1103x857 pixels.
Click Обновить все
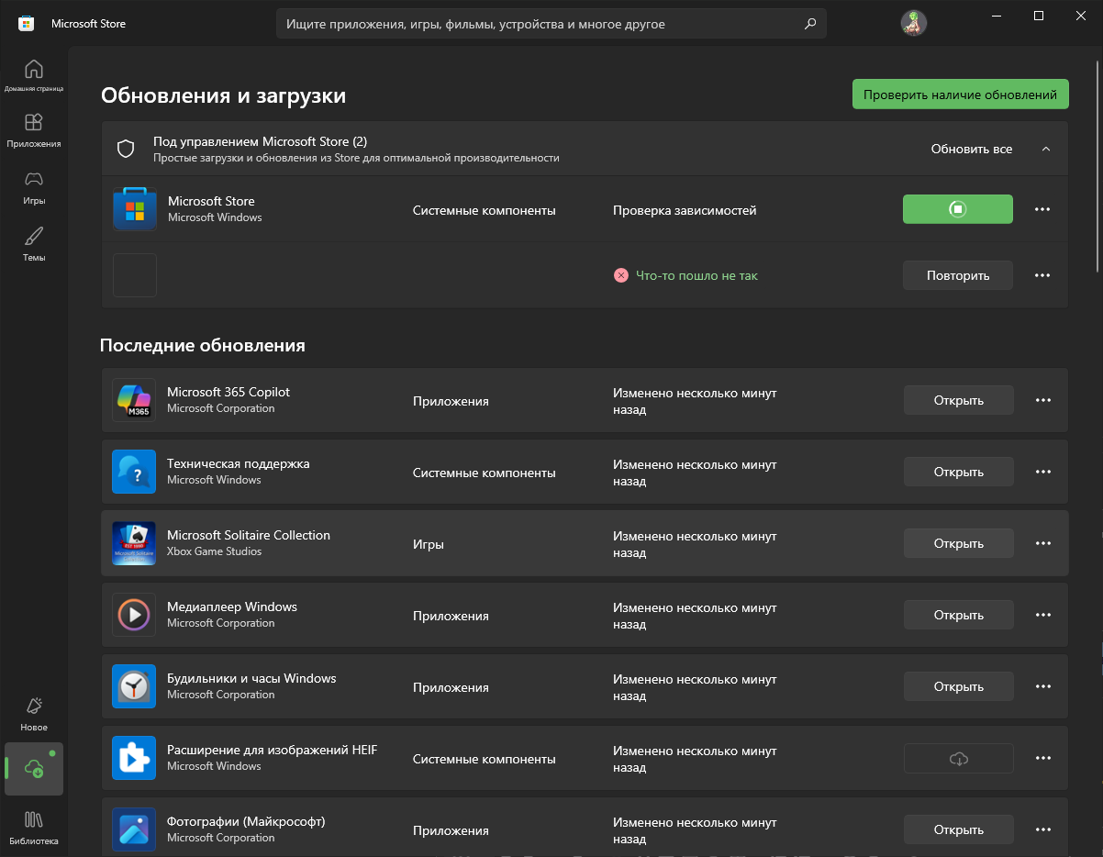tap(972, 149)
